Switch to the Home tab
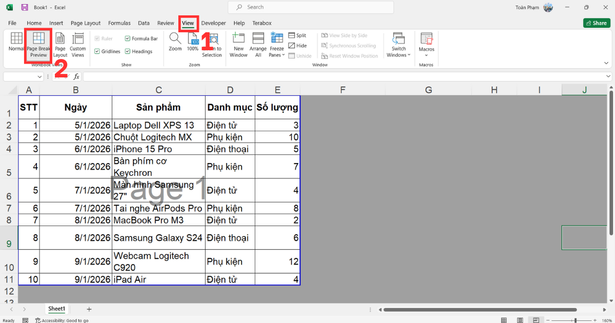The height and width of the screenshot is (323, 615). click(x=34, y=23)
